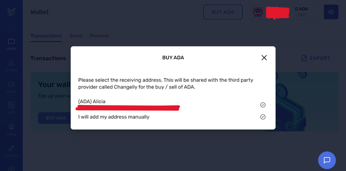Export the transactions list
Screen dimensions: 346x171
tap(315, 58)
